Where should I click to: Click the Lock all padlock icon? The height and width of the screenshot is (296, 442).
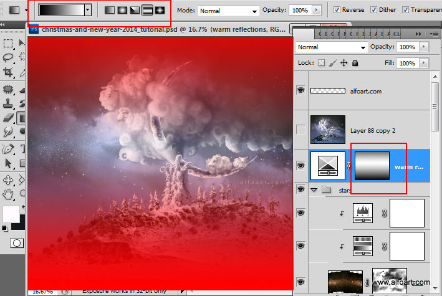tap(355, 63)
